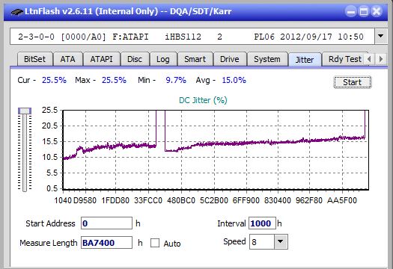Viewport: 393px width, 269px height.
Task: Open the ATAPI tab
Action: 102,59
